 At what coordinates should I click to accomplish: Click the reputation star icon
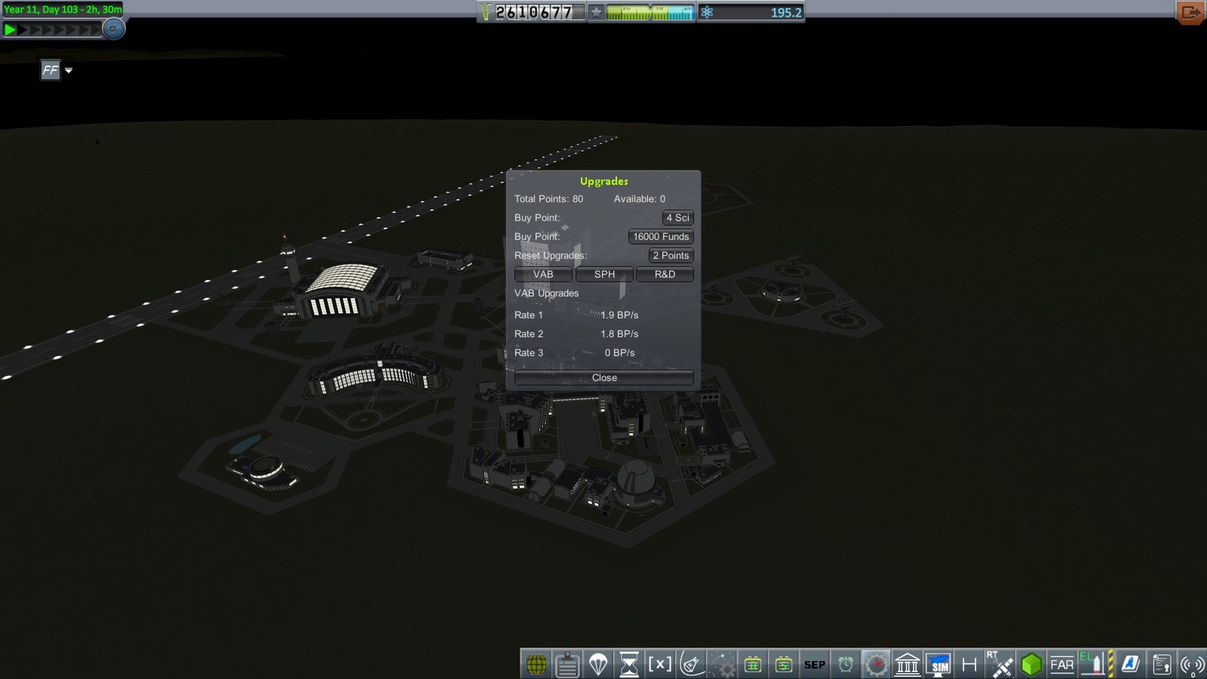click(x=596, y=12)
